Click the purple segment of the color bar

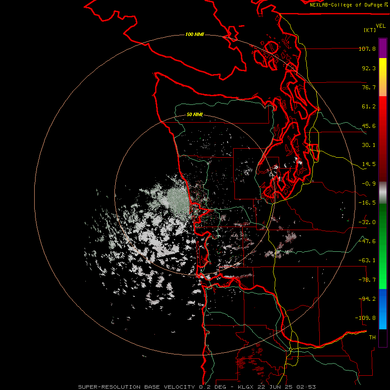click(383, 48)
